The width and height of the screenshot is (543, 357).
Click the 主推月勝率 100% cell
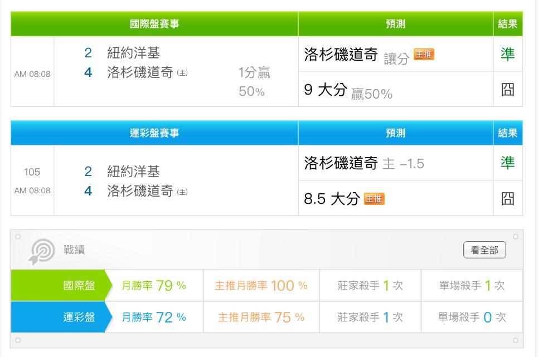click(261, 285)
